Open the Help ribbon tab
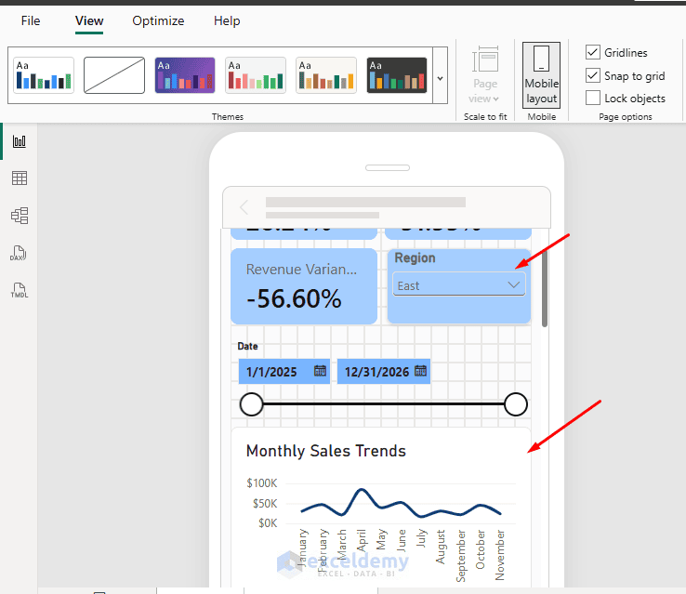686x594 pixels. 227,20
